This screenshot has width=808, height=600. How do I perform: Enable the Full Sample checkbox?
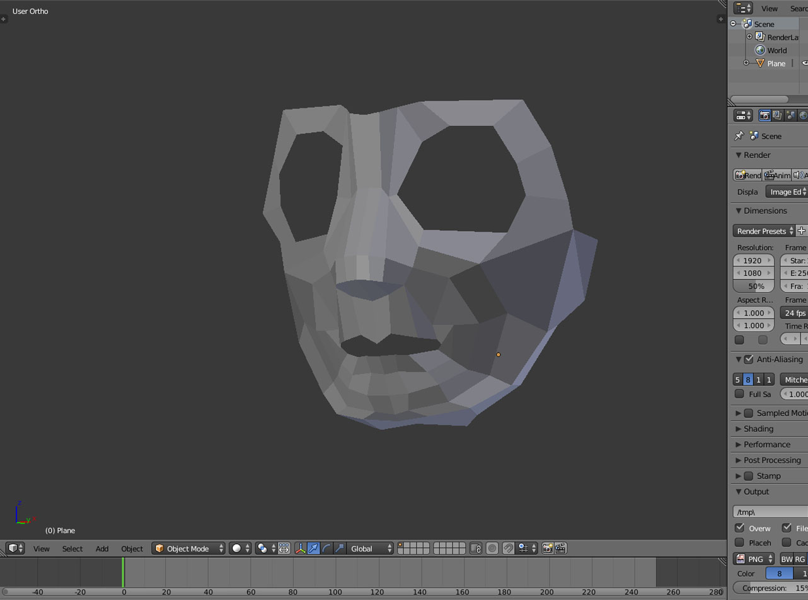click(739, 394)
